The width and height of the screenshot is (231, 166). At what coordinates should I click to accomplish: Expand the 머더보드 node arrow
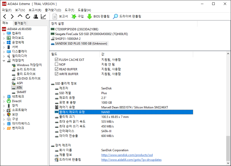point(4,38)
